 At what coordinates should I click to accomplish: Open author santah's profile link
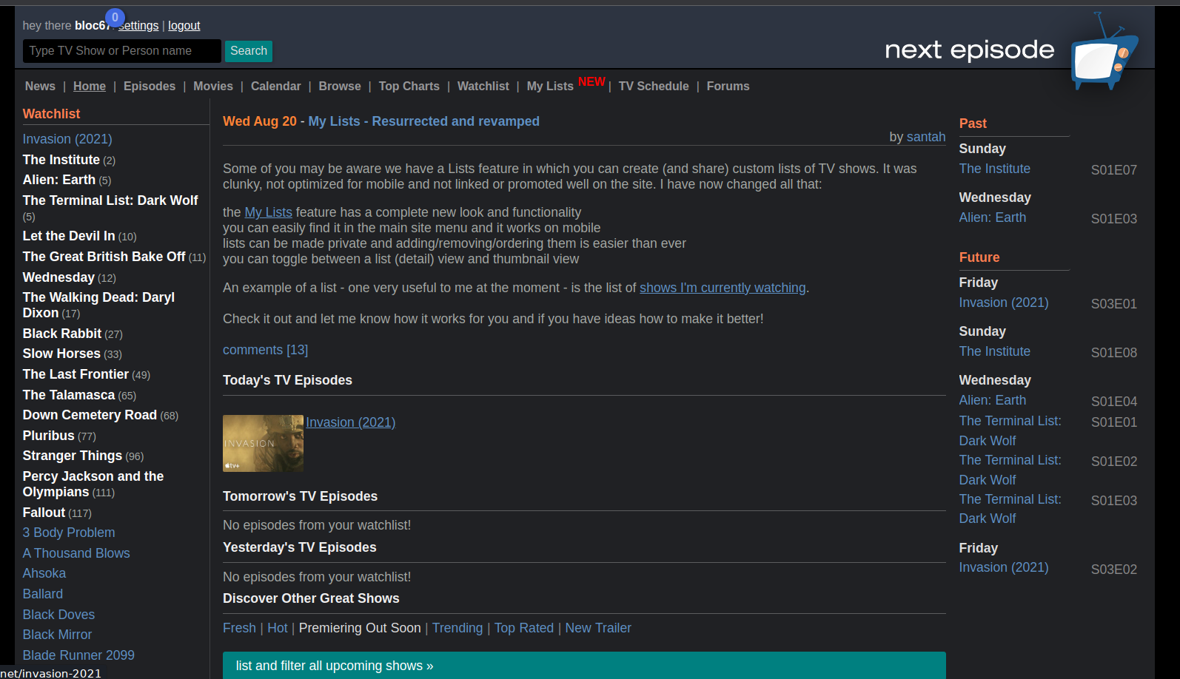tap(926, 137)
